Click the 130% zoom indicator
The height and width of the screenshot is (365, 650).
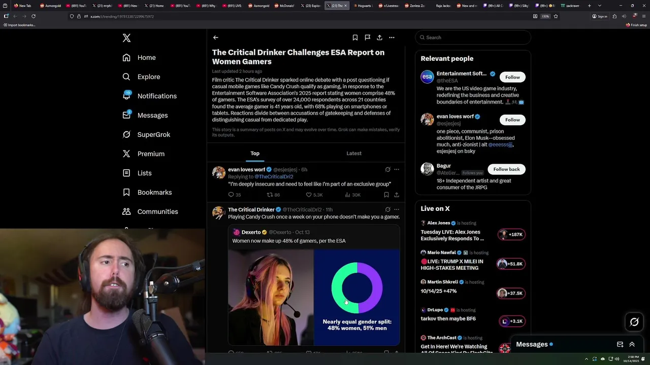coord(545,16)
